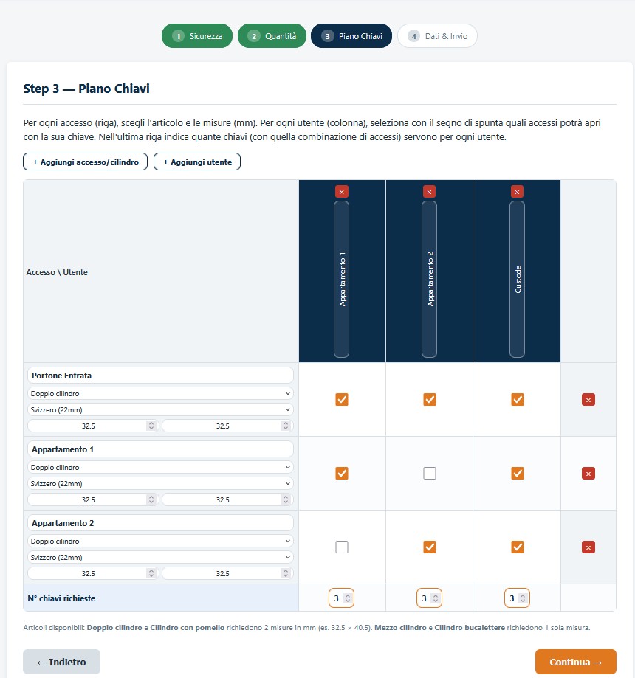The image size is (635, 678).
Task: Adjust key count stepper for Custode
Action: pos(517,598)
